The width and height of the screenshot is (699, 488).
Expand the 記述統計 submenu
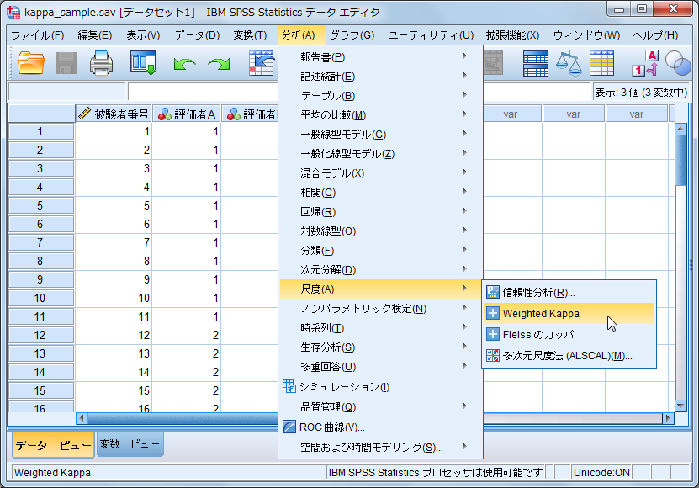(328, 77)
